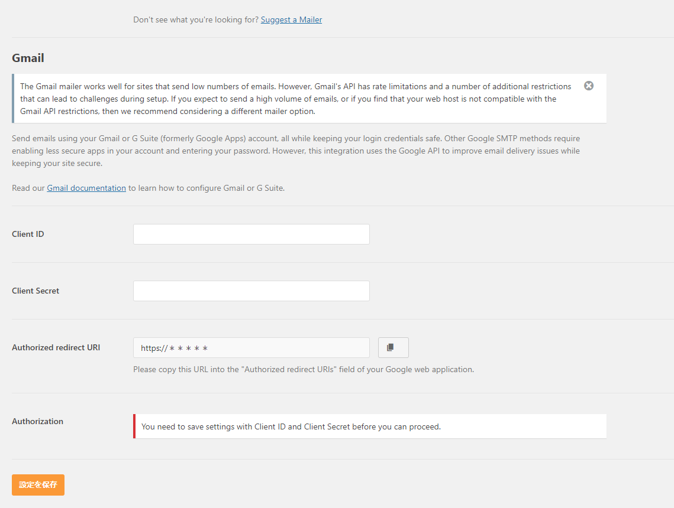This screenshot has width=674, height=508.
Task: Click the Gmail section heading
Action: click(28, 58)
